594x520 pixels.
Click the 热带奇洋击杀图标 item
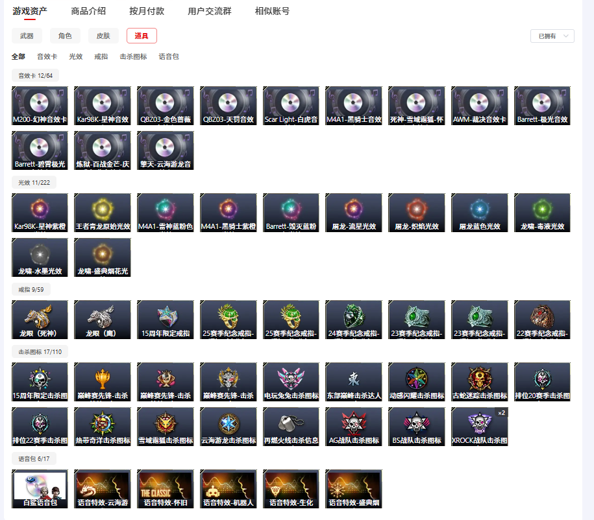point(103,427)
